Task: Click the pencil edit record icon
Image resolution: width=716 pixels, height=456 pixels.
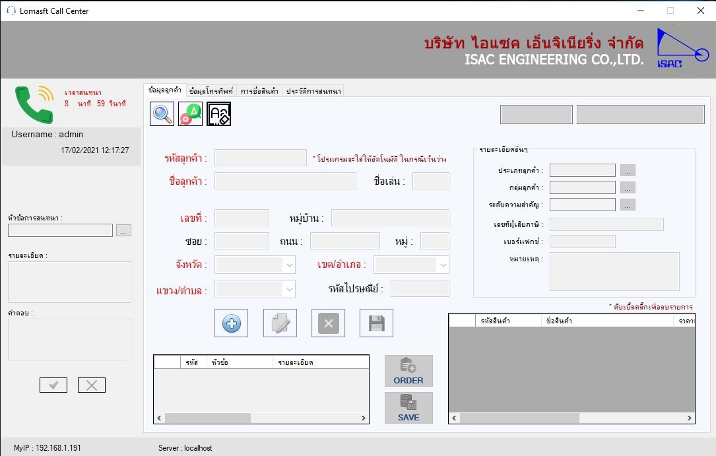Action: [x=280, y=323]
